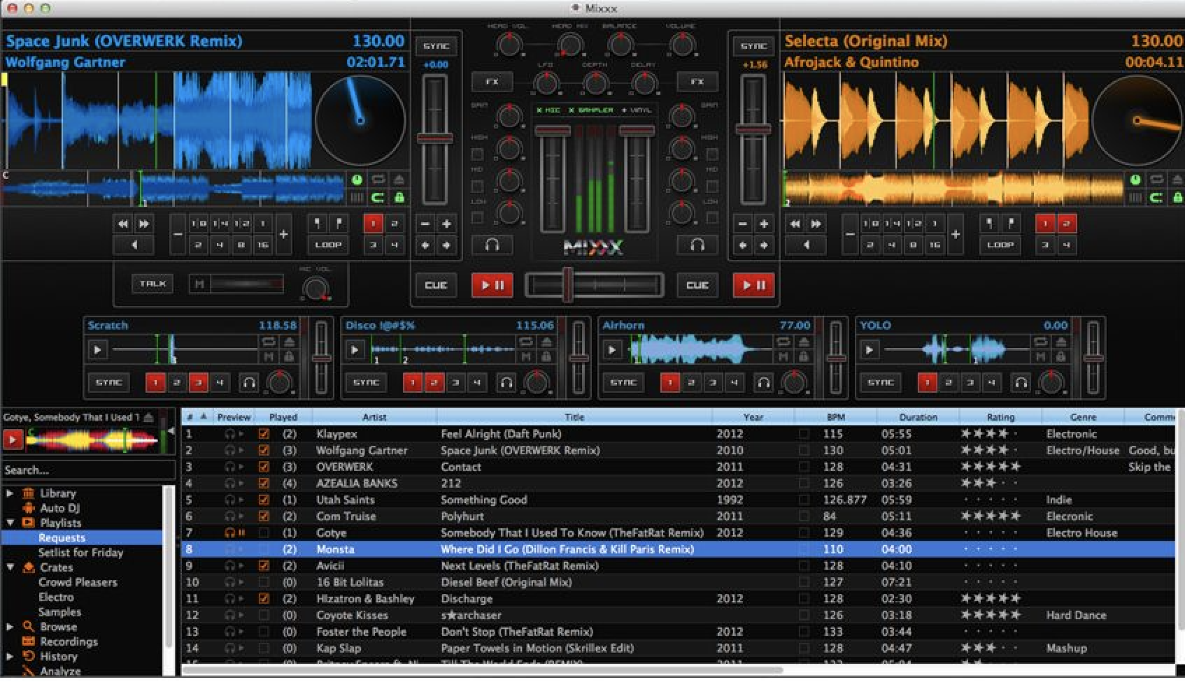The image size is (1185, 682).
Task: Open the Requests playlist
Action: 62,538
